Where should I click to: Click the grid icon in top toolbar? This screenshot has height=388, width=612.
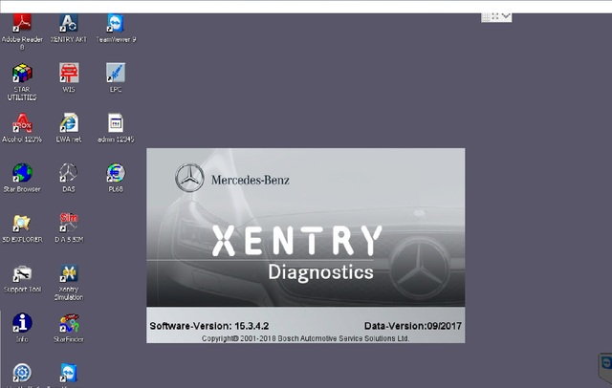coord(486,16)
